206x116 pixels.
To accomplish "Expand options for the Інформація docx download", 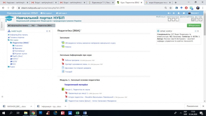I will pos(65,106).
